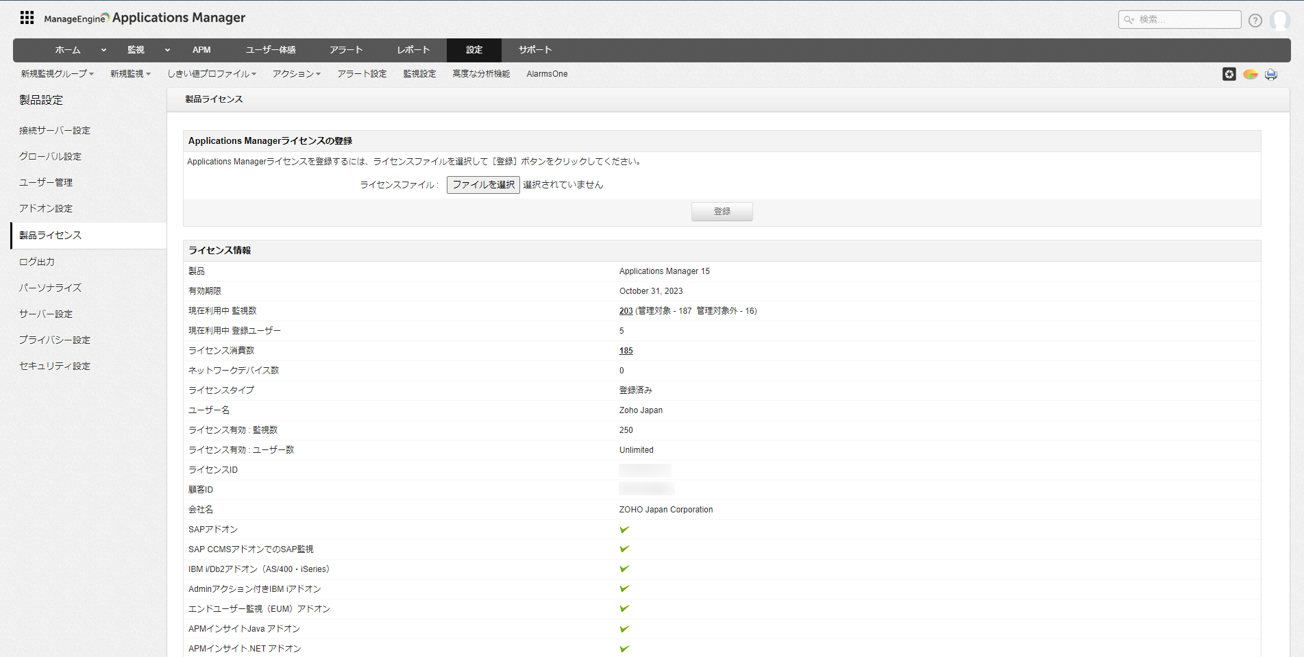Viewport: 1304px width, 657px height.
Task: Click the 製品ライセンス page heading
Action: pos(214,99)
